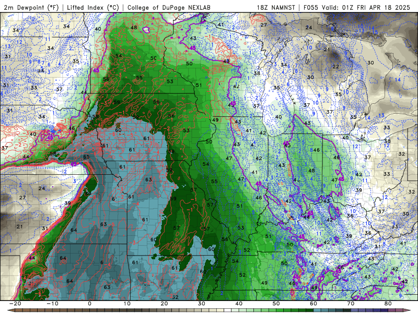The width and height of the screenshot is (418, 313).
Task: Click the 'College of DuPage NEXLAB' header text
Action: [x=169, y=7]
